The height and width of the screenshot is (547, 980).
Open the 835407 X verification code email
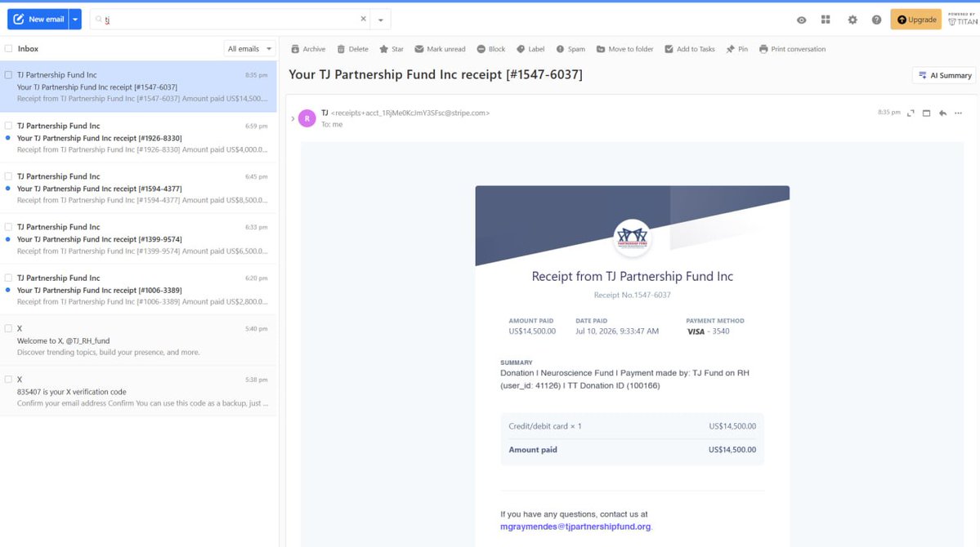click(139, 391)
